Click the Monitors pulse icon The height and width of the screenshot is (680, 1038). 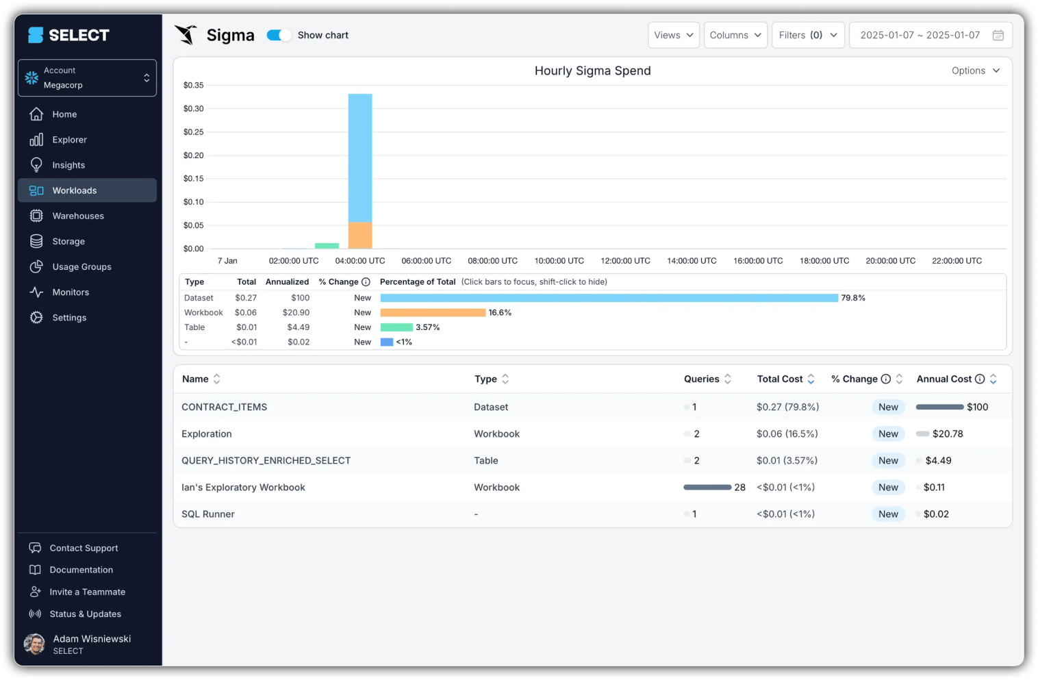pos(36,292)
